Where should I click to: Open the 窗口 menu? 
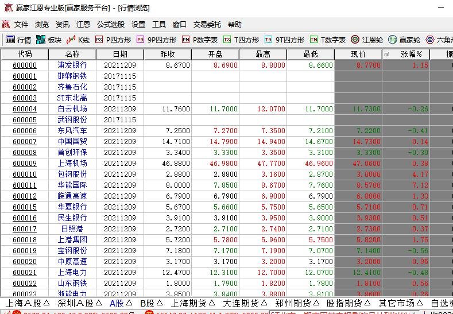coord(179,25)
